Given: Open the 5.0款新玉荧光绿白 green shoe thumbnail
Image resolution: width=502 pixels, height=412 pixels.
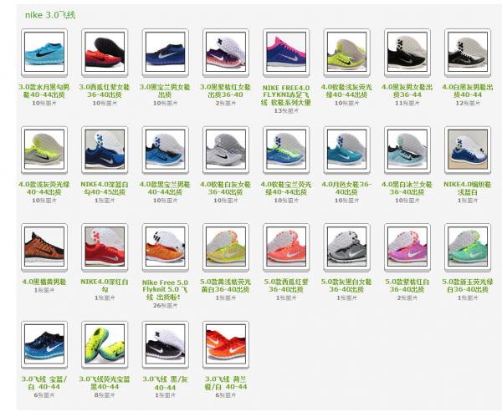Looking at the screenshot, I should (x=468, y=247).
